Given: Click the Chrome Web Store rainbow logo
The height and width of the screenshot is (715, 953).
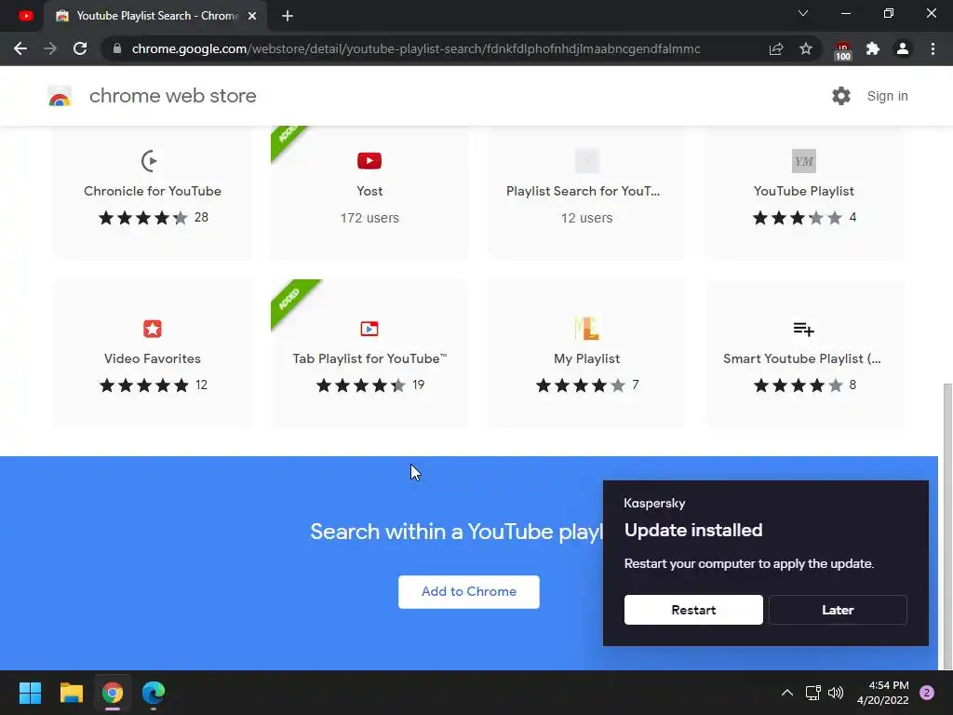Looking at the screenshot, I should [x=60, y=96].
